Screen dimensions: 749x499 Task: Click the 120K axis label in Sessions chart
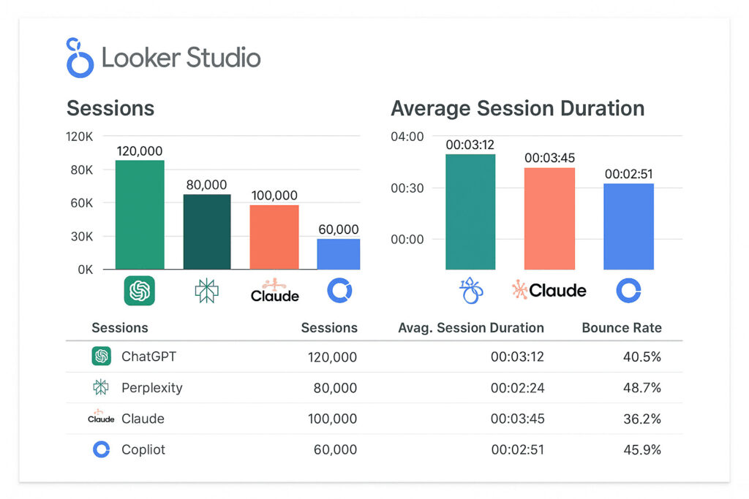pos(79,137)
